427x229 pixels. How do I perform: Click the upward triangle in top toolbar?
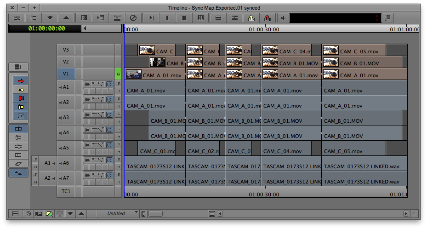coord(66,18)
